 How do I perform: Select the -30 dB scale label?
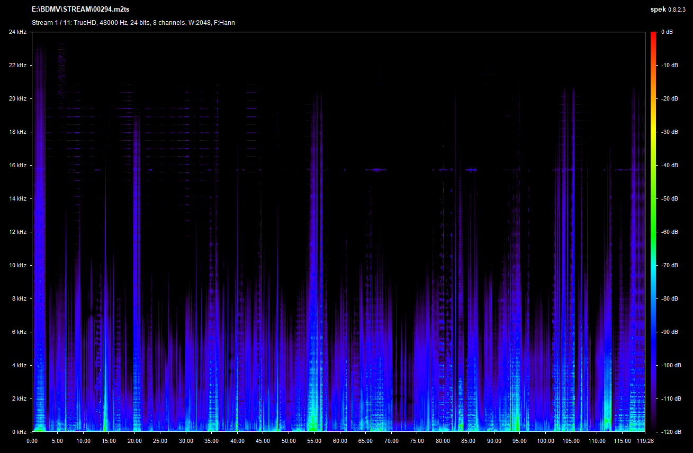[x=670, y=132]
